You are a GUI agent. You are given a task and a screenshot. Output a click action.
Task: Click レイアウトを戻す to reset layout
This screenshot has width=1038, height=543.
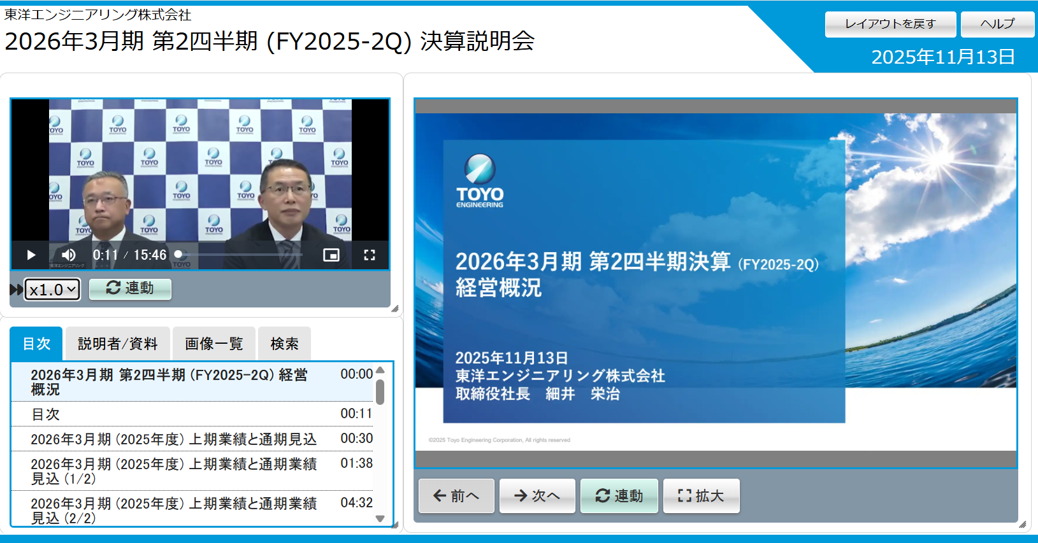[890, 24]
